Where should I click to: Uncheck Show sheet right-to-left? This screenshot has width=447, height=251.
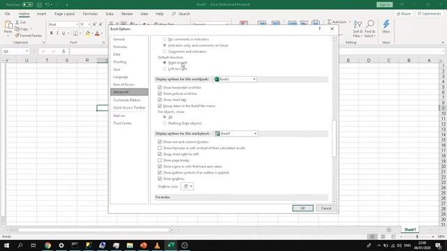click(160, 154)
